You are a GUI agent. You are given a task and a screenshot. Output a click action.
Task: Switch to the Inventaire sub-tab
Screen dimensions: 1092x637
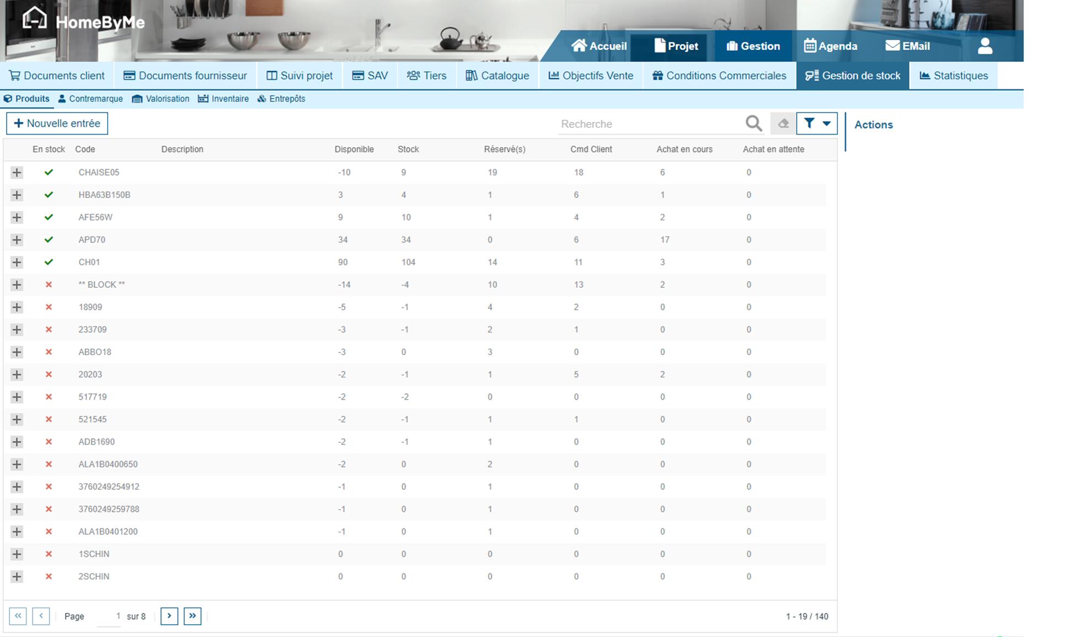coord(223,99)
